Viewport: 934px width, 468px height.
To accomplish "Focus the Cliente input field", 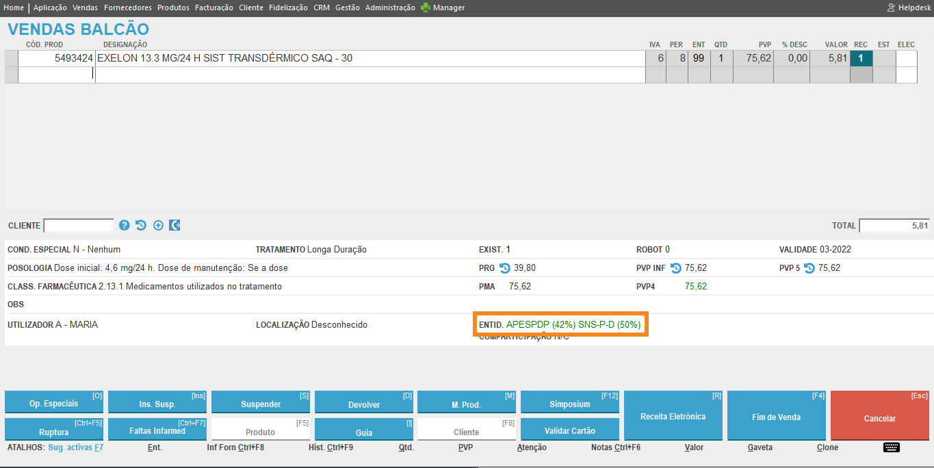I will (x=79, y=226).
